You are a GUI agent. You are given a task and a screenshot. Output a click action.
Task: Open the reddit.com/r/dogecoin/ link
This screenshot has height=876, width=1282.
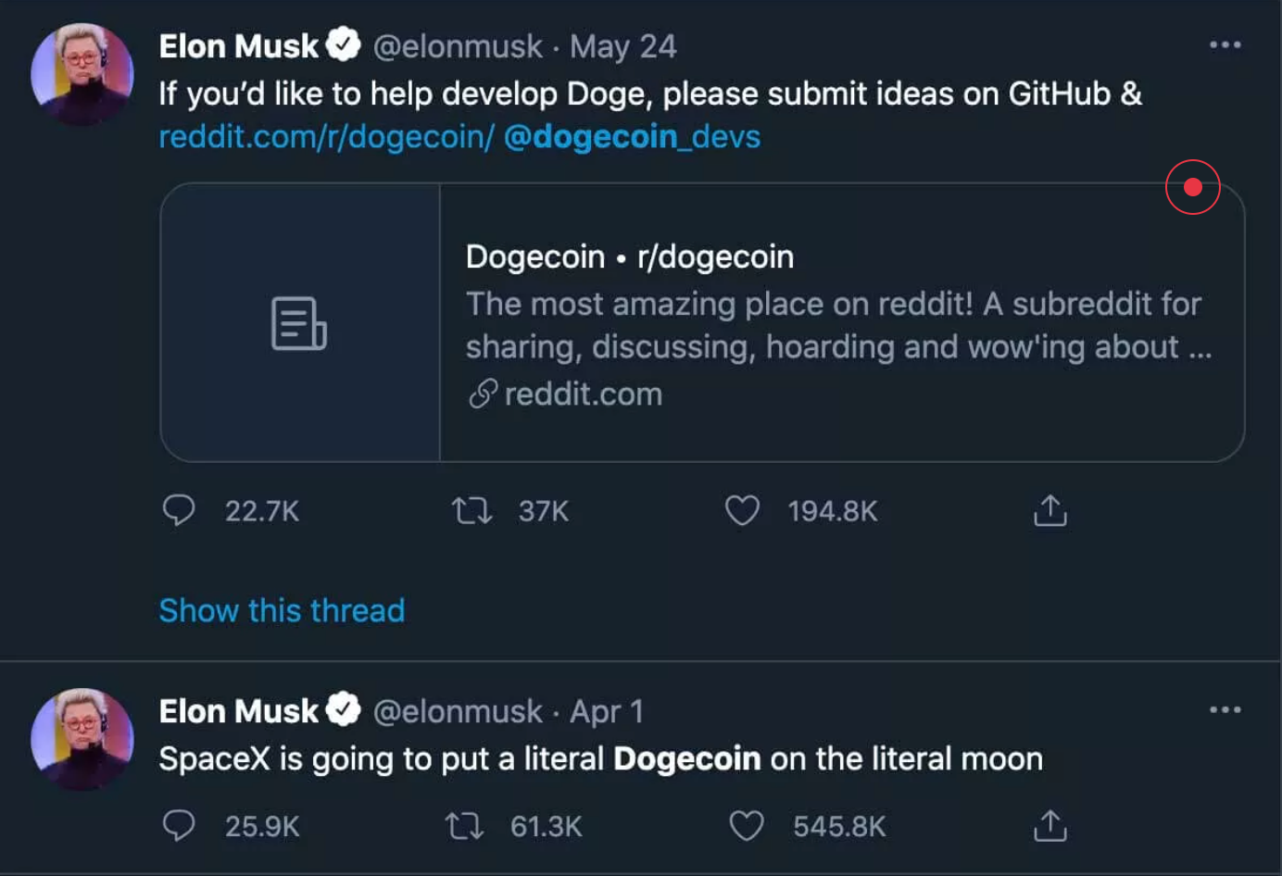pos(326,137)
